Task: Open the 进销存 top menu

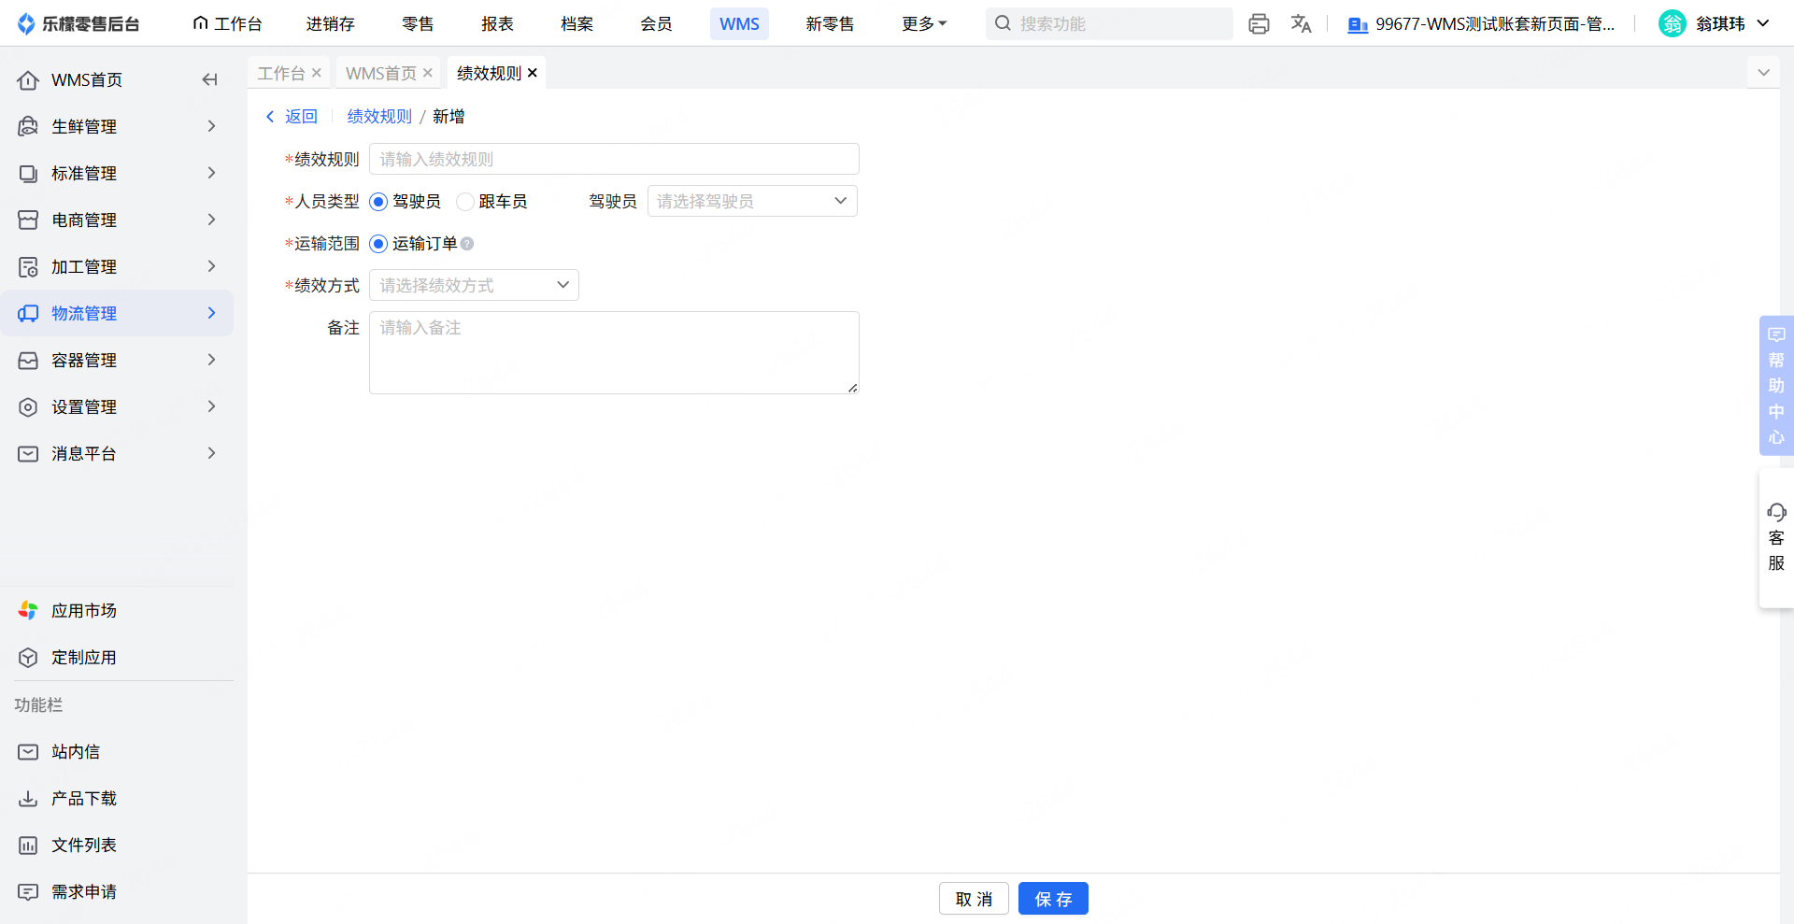Action: point(330,23)
